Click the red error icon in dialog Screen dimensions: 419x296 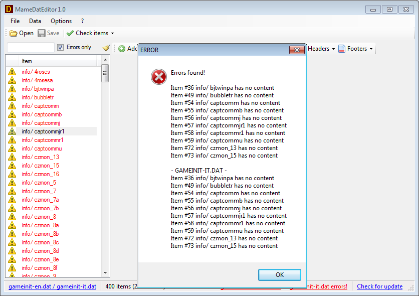click(158, 77)
